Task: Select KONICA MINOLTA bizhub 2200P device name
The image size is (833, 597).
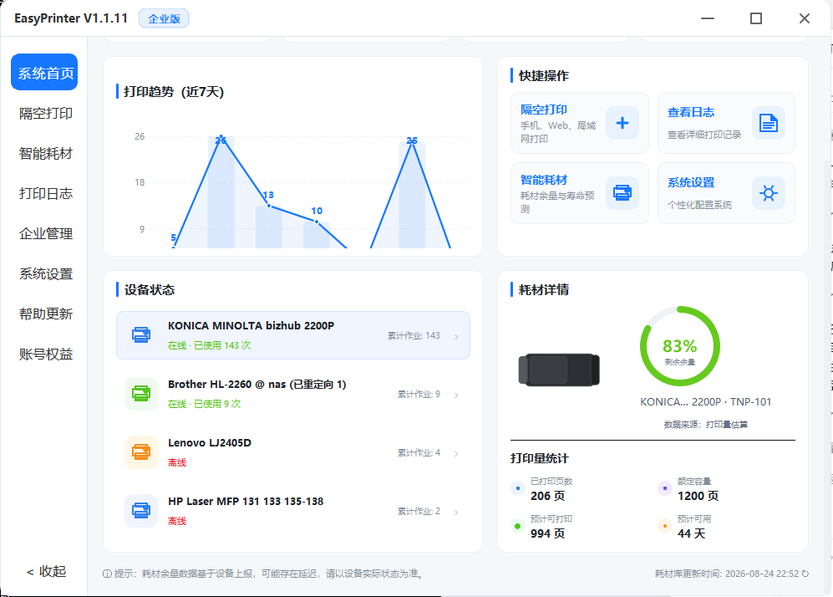Action: click(251, 325)
